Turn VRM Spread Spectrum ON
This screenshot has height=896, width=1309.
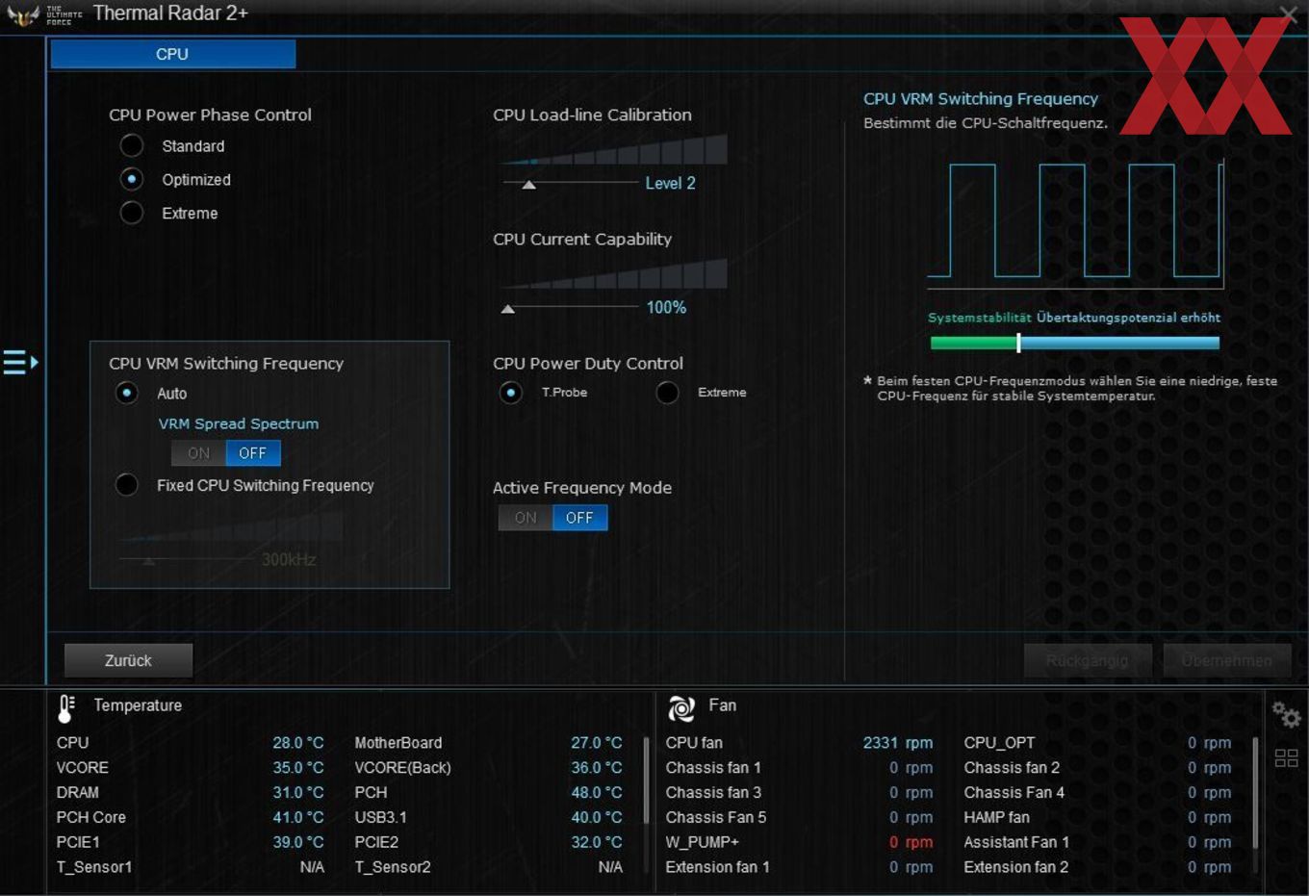198,453
